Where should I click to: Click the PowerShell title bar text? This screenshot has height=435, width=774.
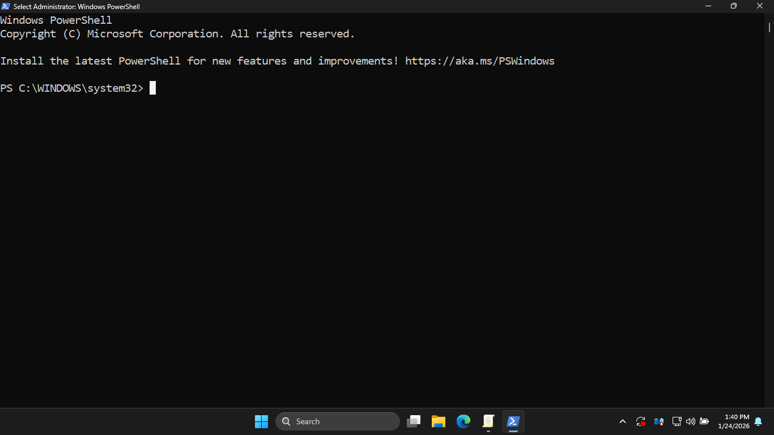point(76,7)
